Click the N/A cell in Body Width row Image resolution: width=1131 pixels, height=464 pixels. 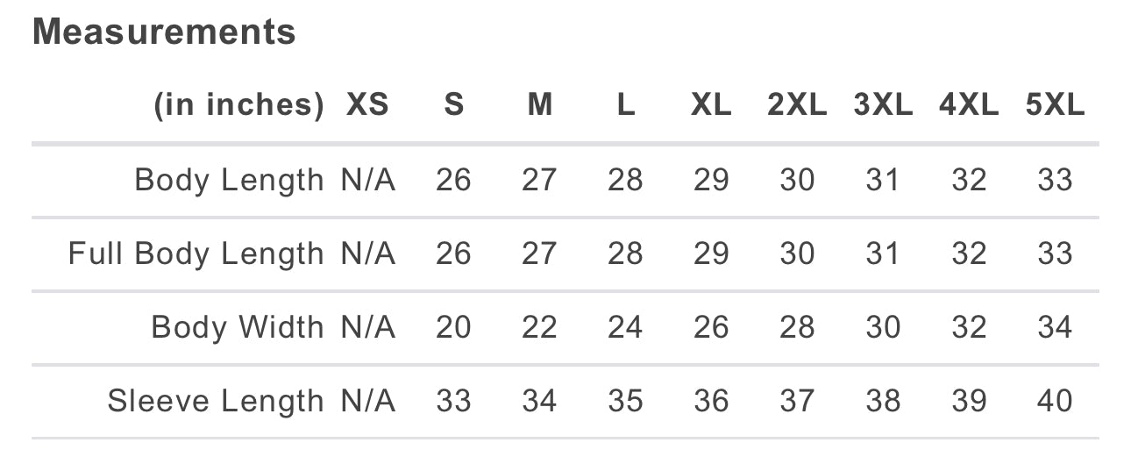(367, 327)
